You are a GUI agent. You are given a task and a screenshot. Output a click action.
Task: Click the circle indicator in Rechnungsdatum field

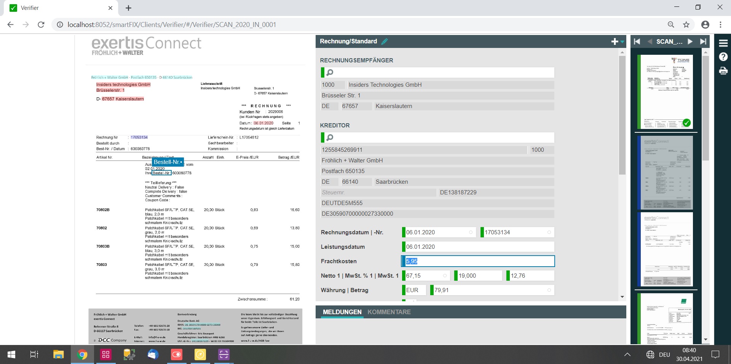(x=471, y=232)
